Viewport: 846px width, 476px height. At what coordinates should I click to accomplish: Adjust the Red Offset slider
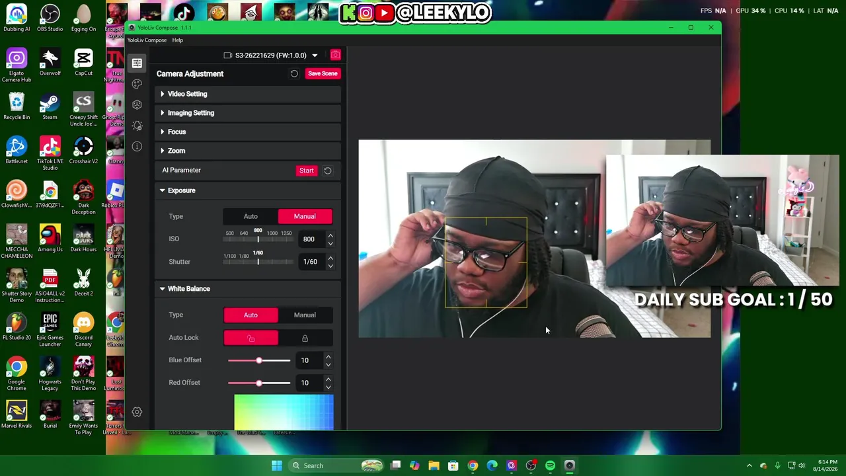coord(259,383)
